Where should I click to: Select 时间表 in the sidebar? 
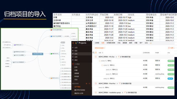tap(77, 77)
